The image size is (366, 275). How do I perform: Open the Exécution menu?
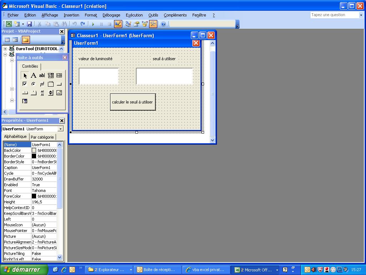(134, 15)
